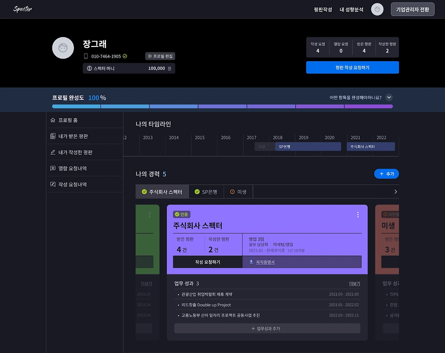The width and height of the screenshot is (445, 353).
Task: Click the eye-message icon beside 열람 요청내역
Action: pos(53,168)
